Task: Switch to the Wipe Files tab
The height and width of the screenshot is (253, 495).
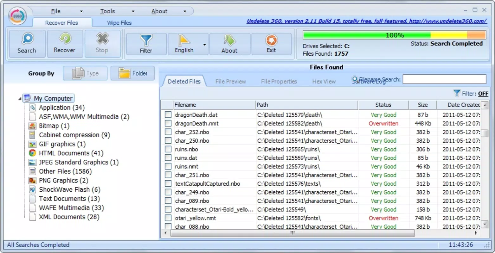Action: click(x=119, y=22)
